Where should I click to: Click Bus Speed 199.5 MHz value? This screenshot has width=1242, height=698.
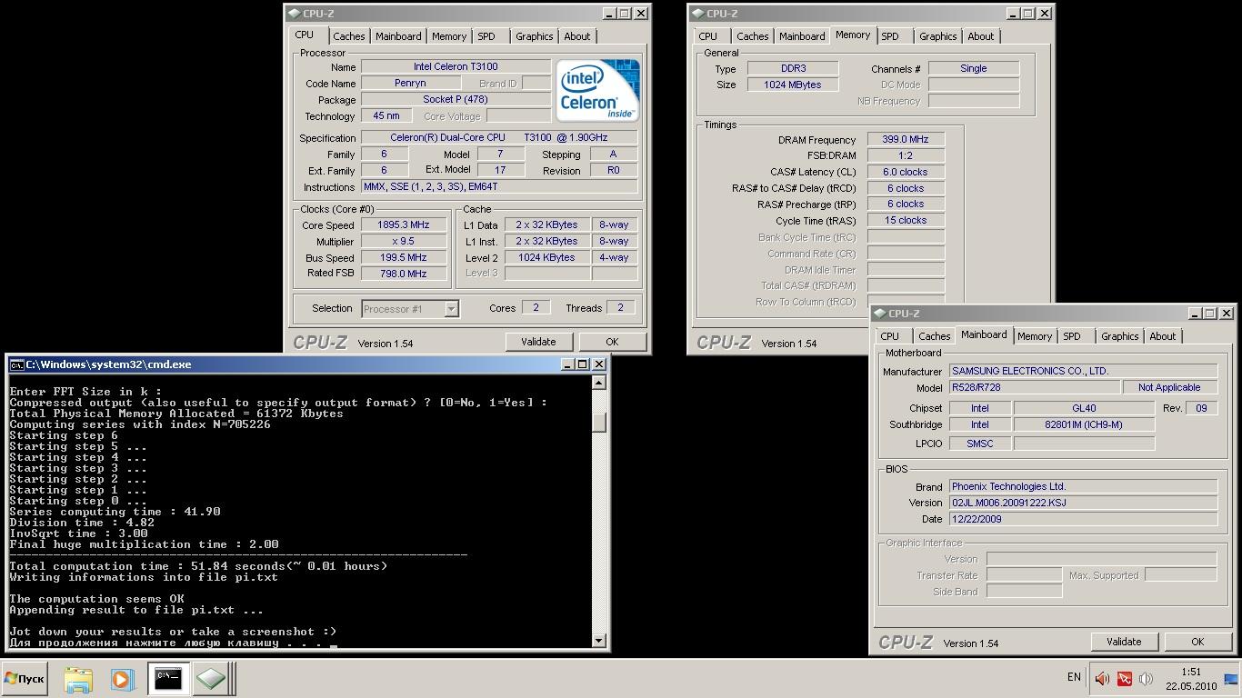[403, 258]
